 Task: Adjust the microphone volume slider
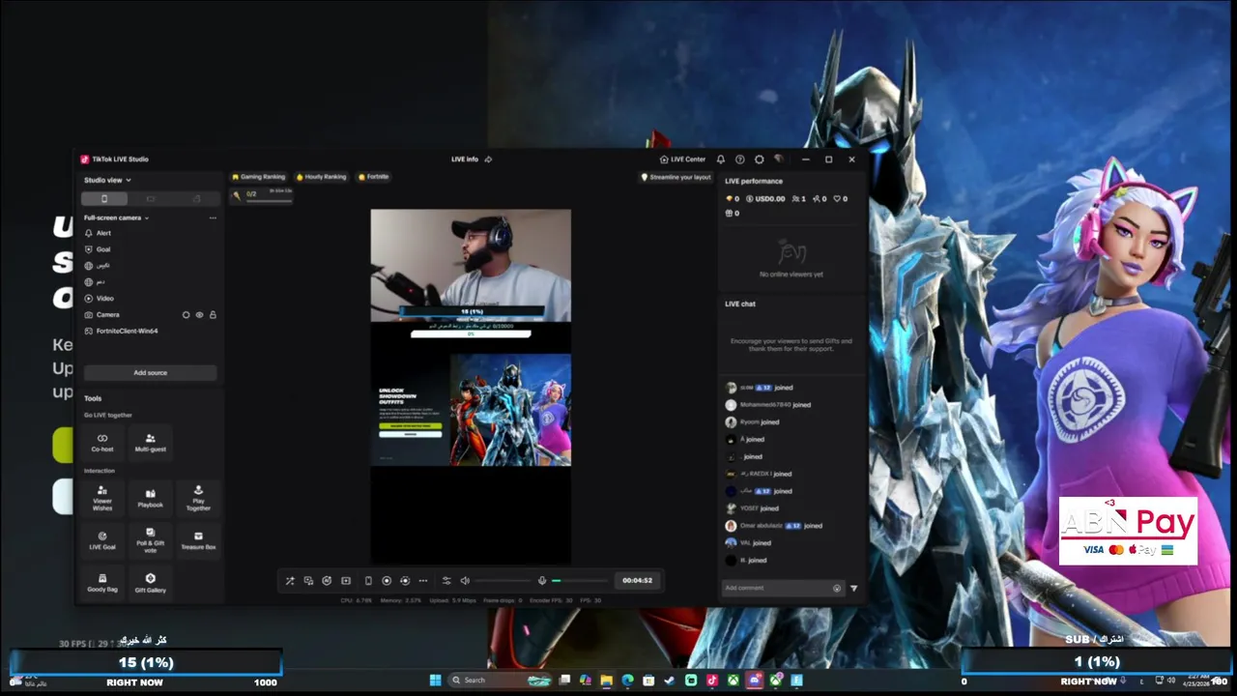579,581
